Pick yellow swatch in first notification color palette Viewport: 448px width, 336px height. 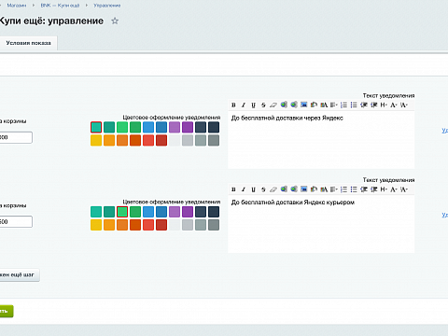(96, 140)
